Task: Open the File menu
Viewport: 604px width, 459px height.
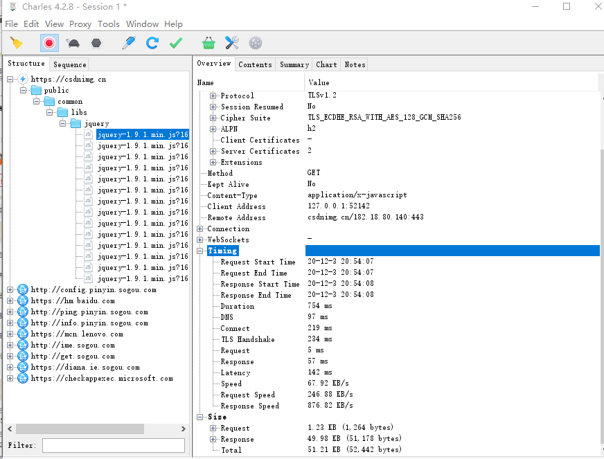Action: (x=11, y=24)
